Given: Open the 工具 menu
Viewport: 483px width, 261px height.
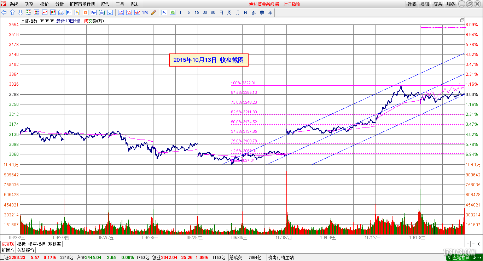Looking at the screenshot, I should [x=120, y=4].
